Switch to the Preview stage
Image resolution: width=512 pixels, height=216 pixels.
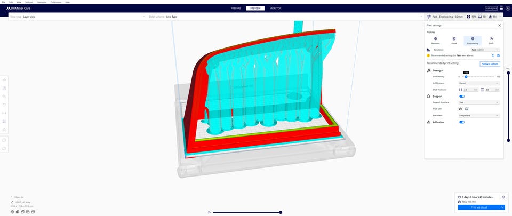[255, 8]
